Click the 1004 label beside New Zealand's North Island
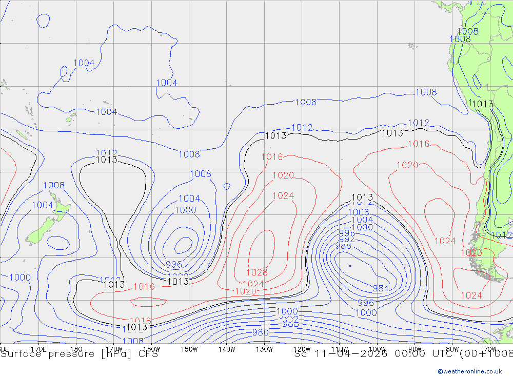The image size is (513, 376). click(43, 205)
